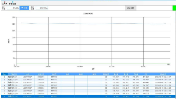176x99 pixels.
Task: Click the 实时力值 input showing 305.23g
Action: pyautogui.click(x=13, y=8)
